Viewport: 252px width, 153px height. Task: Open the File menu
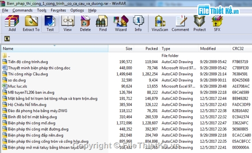click(5, 10)
